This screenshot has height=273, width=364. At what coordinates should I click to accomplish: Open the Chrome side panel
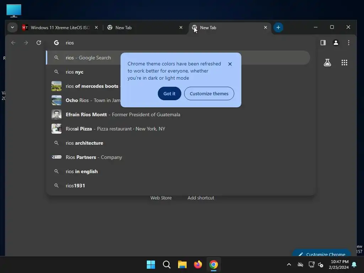tap(323, 43)
